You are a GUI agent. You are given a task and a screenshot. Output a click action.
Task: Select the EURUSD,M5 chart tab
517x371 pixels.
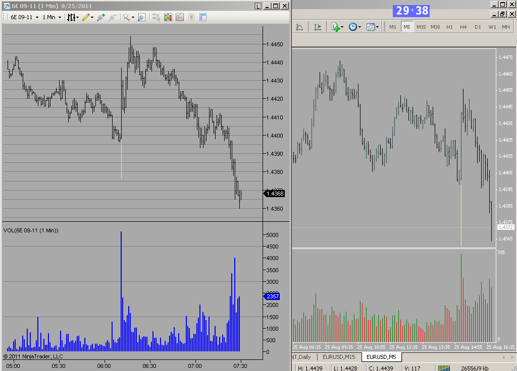(x=381, y=357)
